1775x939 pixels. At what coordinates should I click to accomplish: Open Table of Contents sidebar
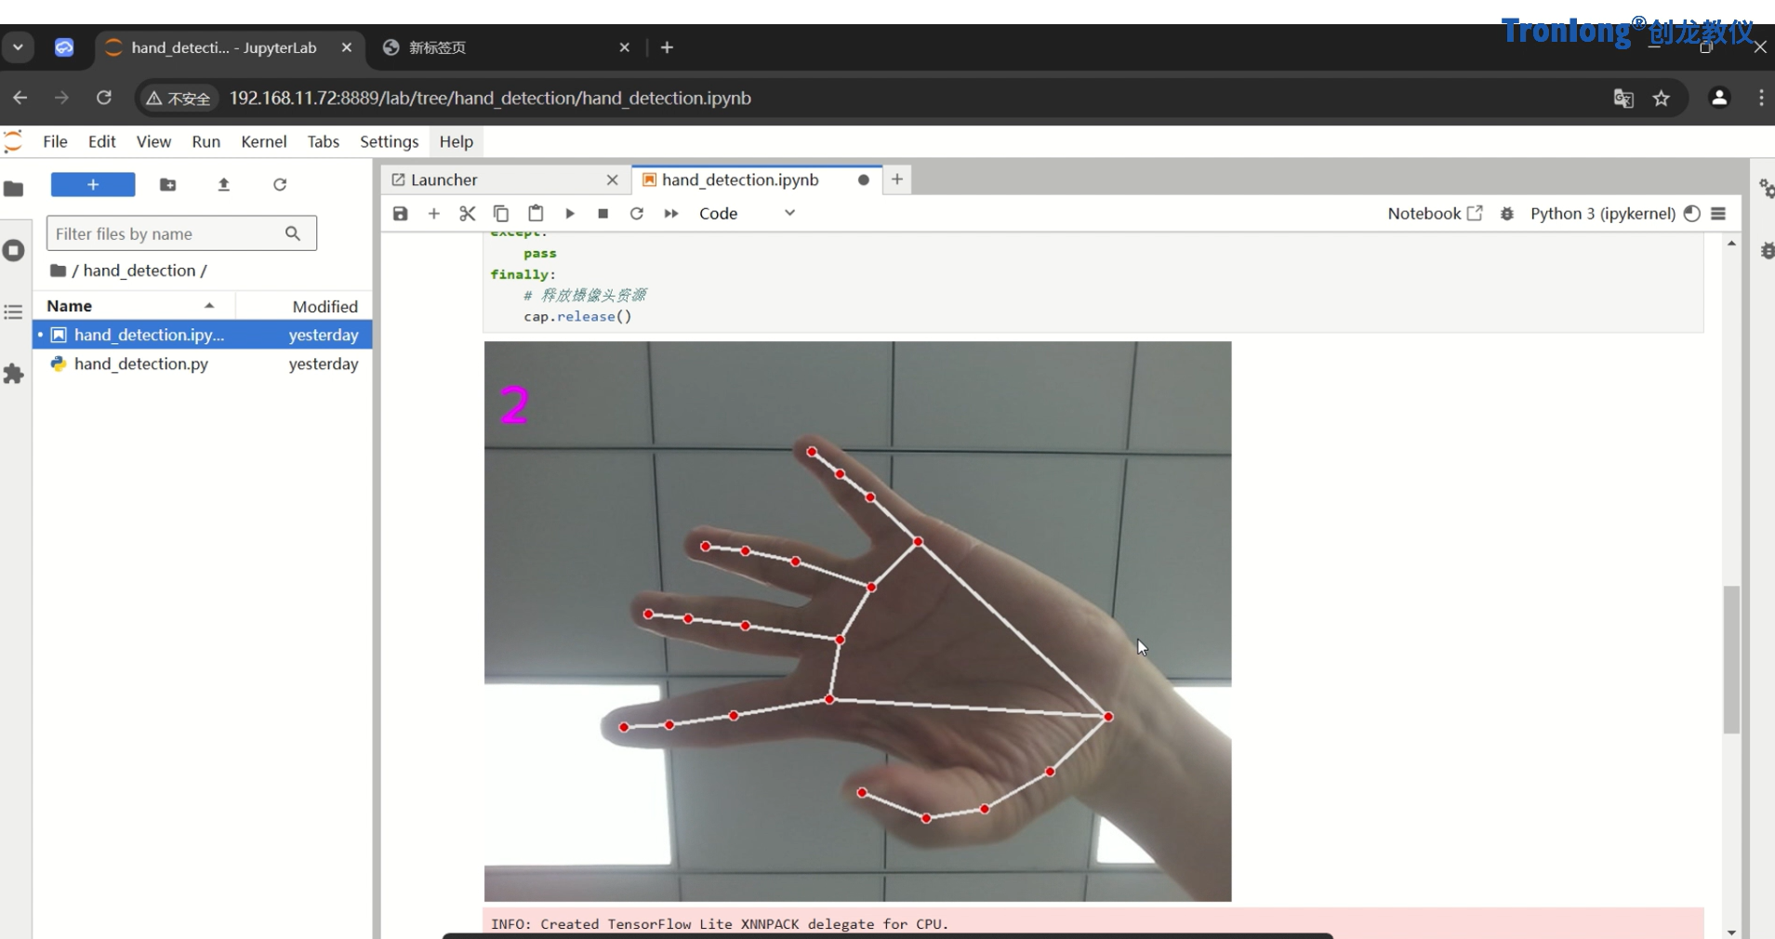click(14, 311)
